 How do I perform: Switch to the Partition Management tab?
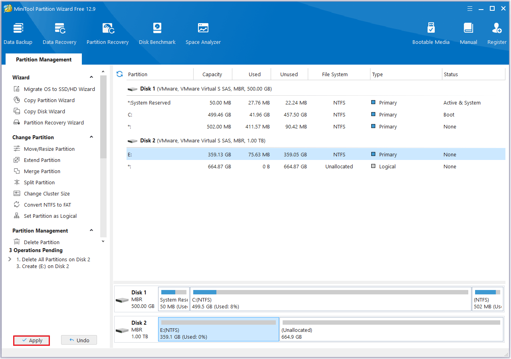tap(44, 59)
